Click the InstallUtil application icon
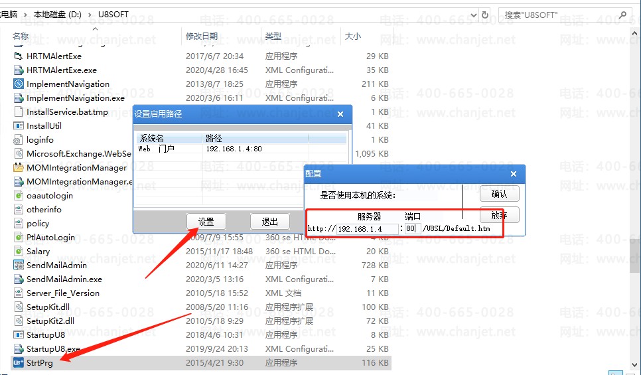The height and width of the screenshot is (375, 641). pyautogui.click(x=19, y=125)
